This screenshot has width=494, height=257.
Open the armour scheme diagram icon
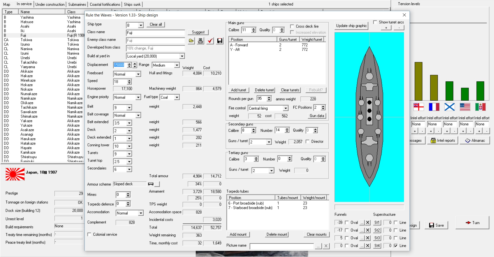pyautogui.click(x=151, y=184)
